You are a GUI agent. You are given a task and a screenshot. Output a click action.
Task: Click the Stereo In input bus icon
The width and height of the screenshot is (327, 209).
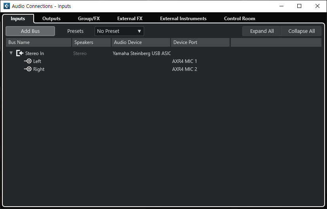(20, 53)
